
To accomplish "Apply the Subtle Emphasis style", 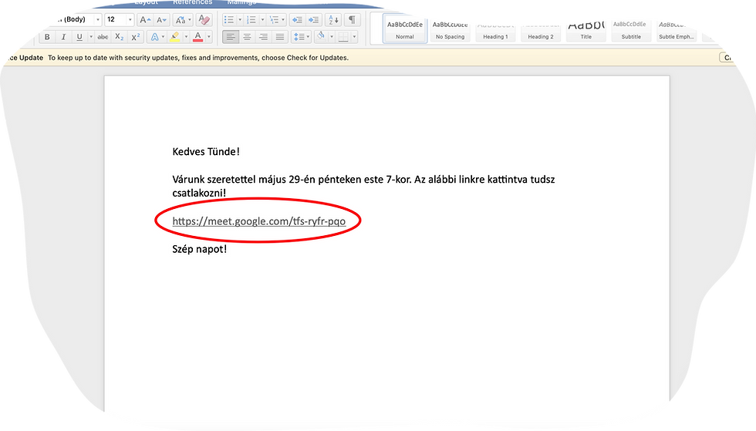I will [676, 29].
